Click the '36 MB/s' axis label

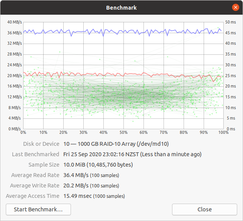pos(15,33)
